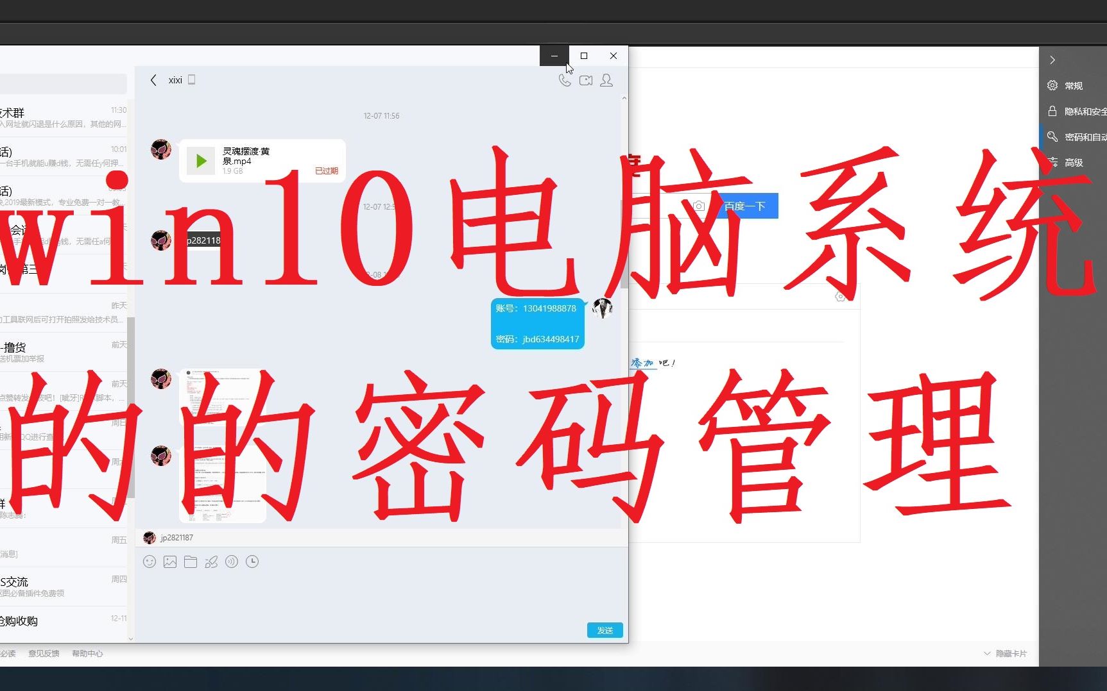Click the search bar above conversation list
Screen dimensions: 1107x691
[63, 84]
